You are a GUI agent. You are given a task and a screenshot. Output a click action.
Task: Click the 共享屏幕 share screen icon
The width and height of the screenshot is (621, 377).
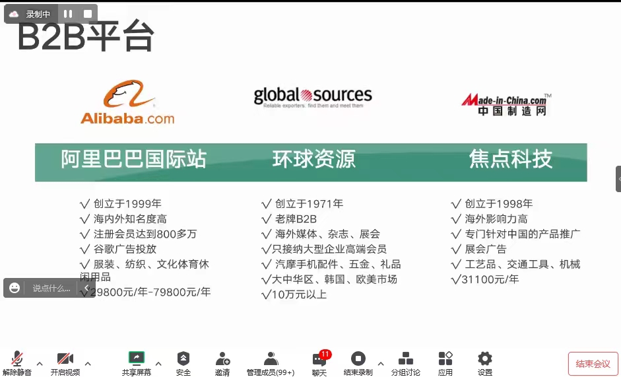point(137,362)
